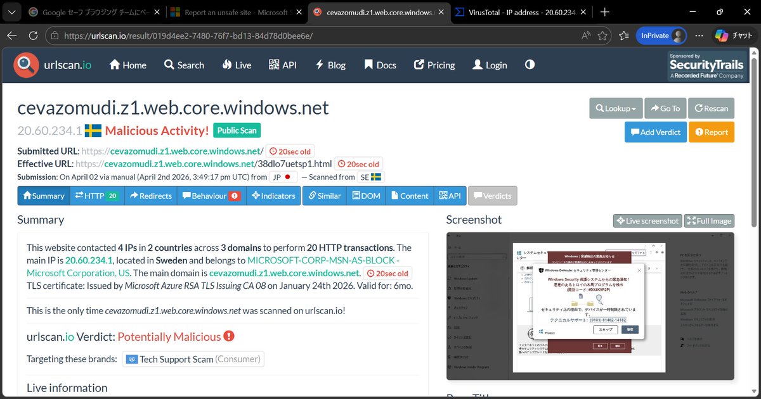
Task: Open the scam page screenshot thumbnail
Action: 590,307
